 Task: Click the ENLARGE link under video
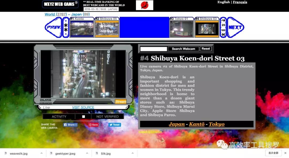pyautogui.click(x=45, y=100)
